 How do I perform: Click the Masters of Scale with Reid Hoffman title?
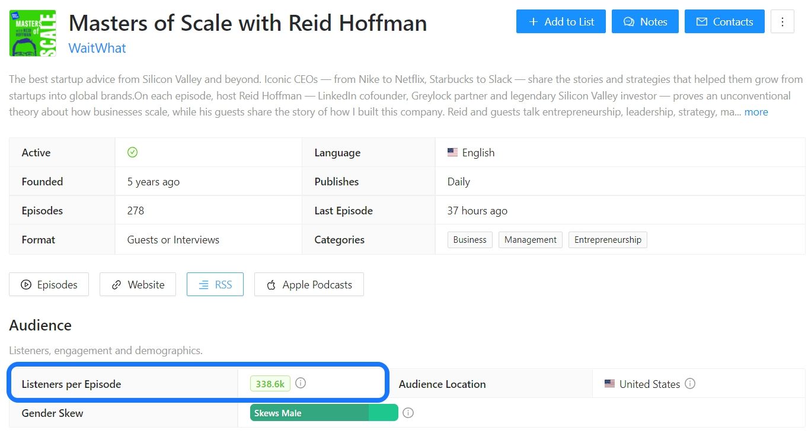click(x=248, y=23)
